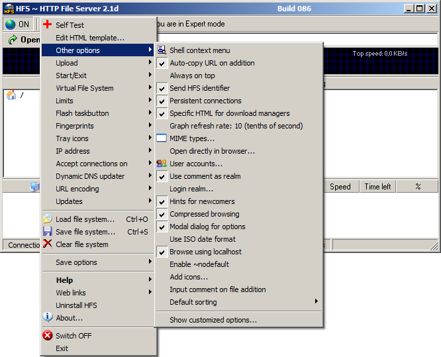Click the Shell context menu icon
This screenshot has height=357, width=441.
coord(162,50)
